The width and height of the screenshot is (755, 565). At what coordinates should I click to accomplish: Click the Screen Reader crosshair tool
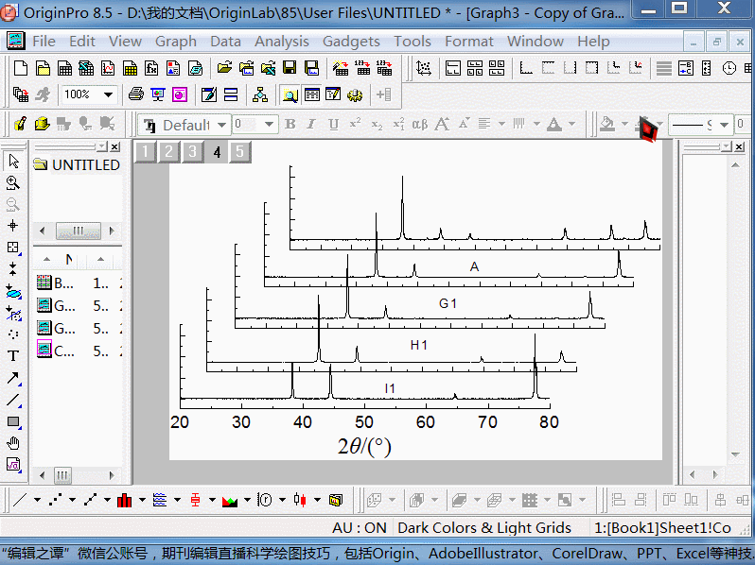pyautogui.click(x=13, y=226)
